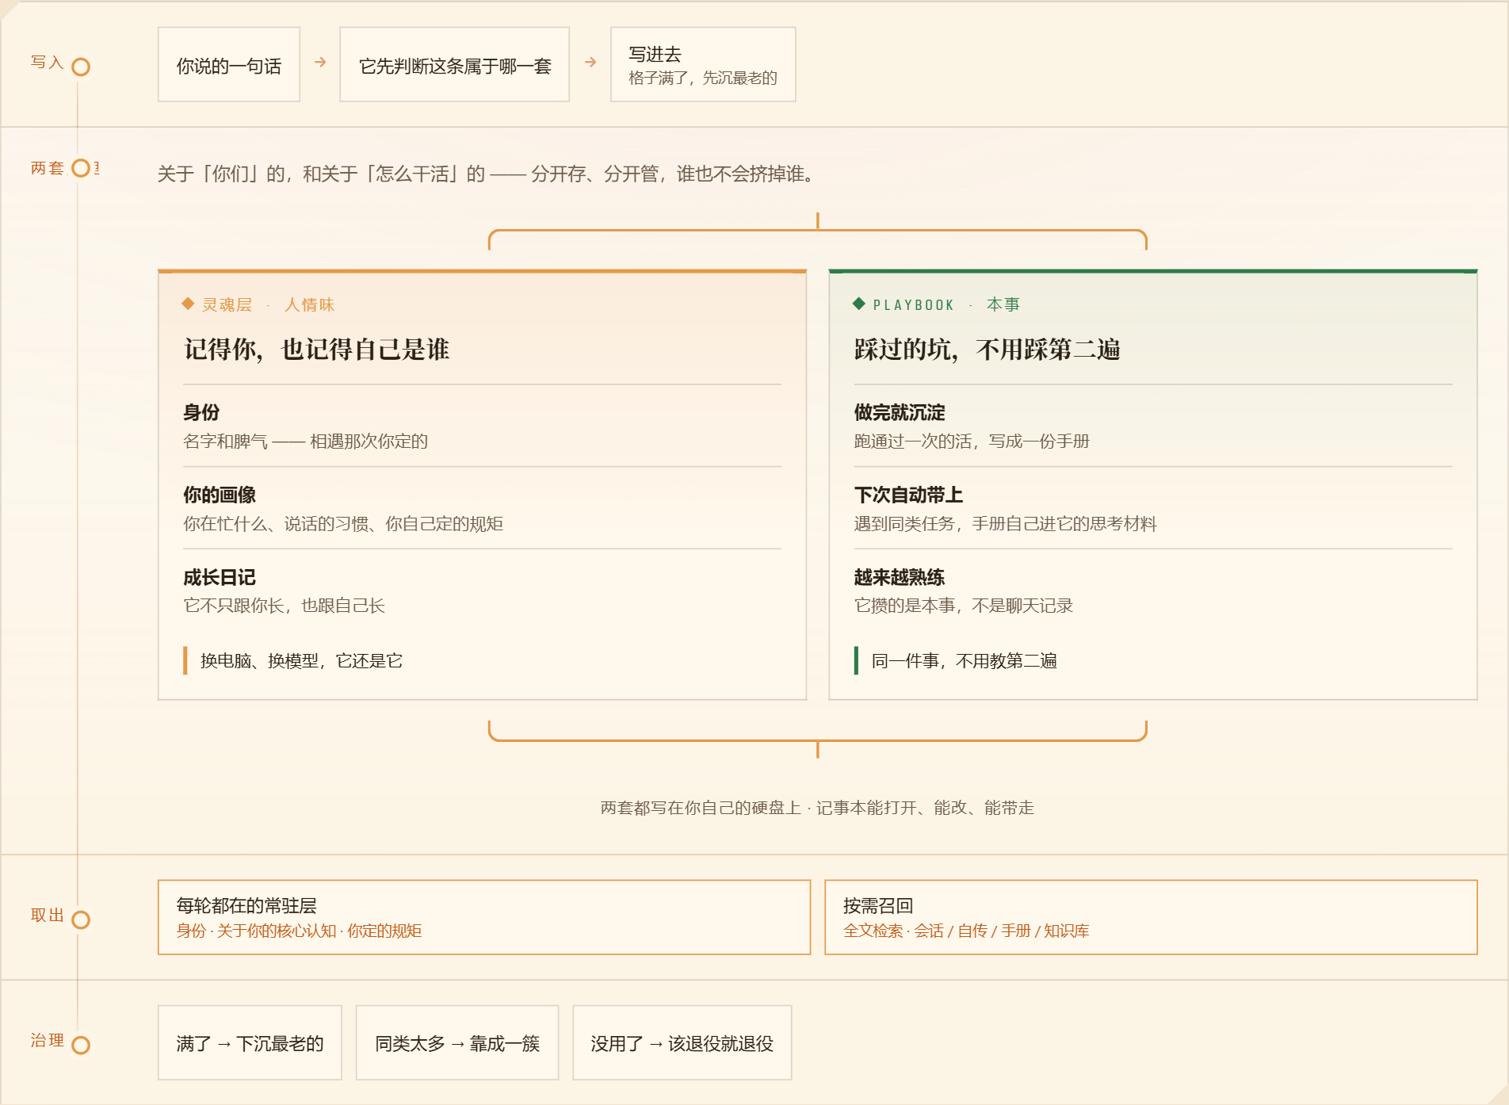1509x1105 pixels.
Task: Open the 每轮都在的常驻层 card
Action: coord(484,917)
